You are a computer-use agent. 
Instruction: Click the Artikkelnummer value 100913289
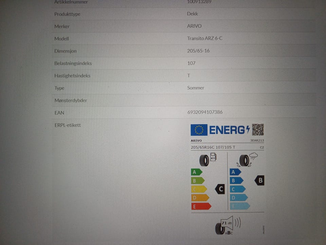pos(199,2)
